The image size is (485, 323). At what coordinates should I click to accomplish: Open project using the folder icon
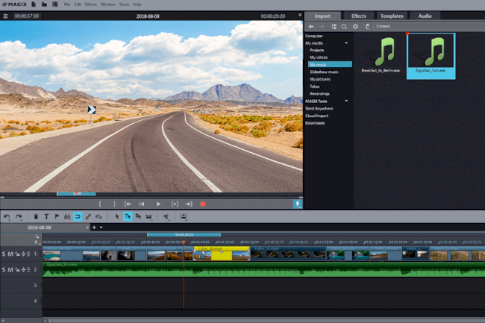click(44, 4)
